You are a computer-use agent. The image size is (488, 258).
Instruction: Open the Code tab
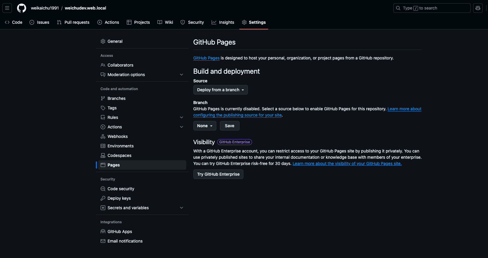click(x=14, y=22)
